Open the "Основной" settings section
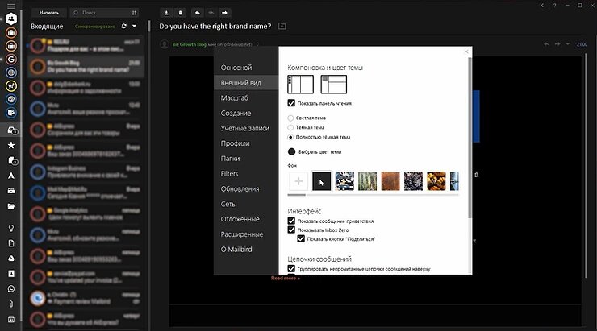Image resolution: width=597 pixels, height=331 pixels. [x=236, y=68]
